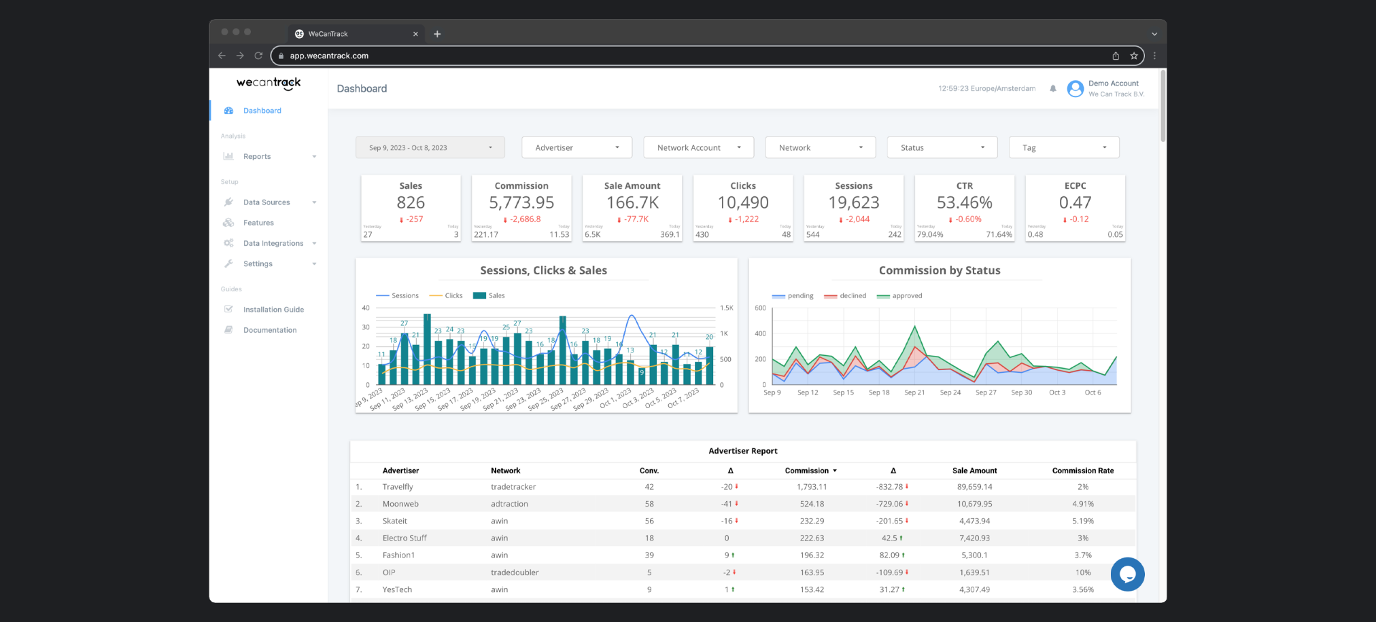The width and height of the screenshot is (1376, 622).
Task: Click the Electro Stuff advertiser cell
Action: pyautogui.click(x=405, y=538)
